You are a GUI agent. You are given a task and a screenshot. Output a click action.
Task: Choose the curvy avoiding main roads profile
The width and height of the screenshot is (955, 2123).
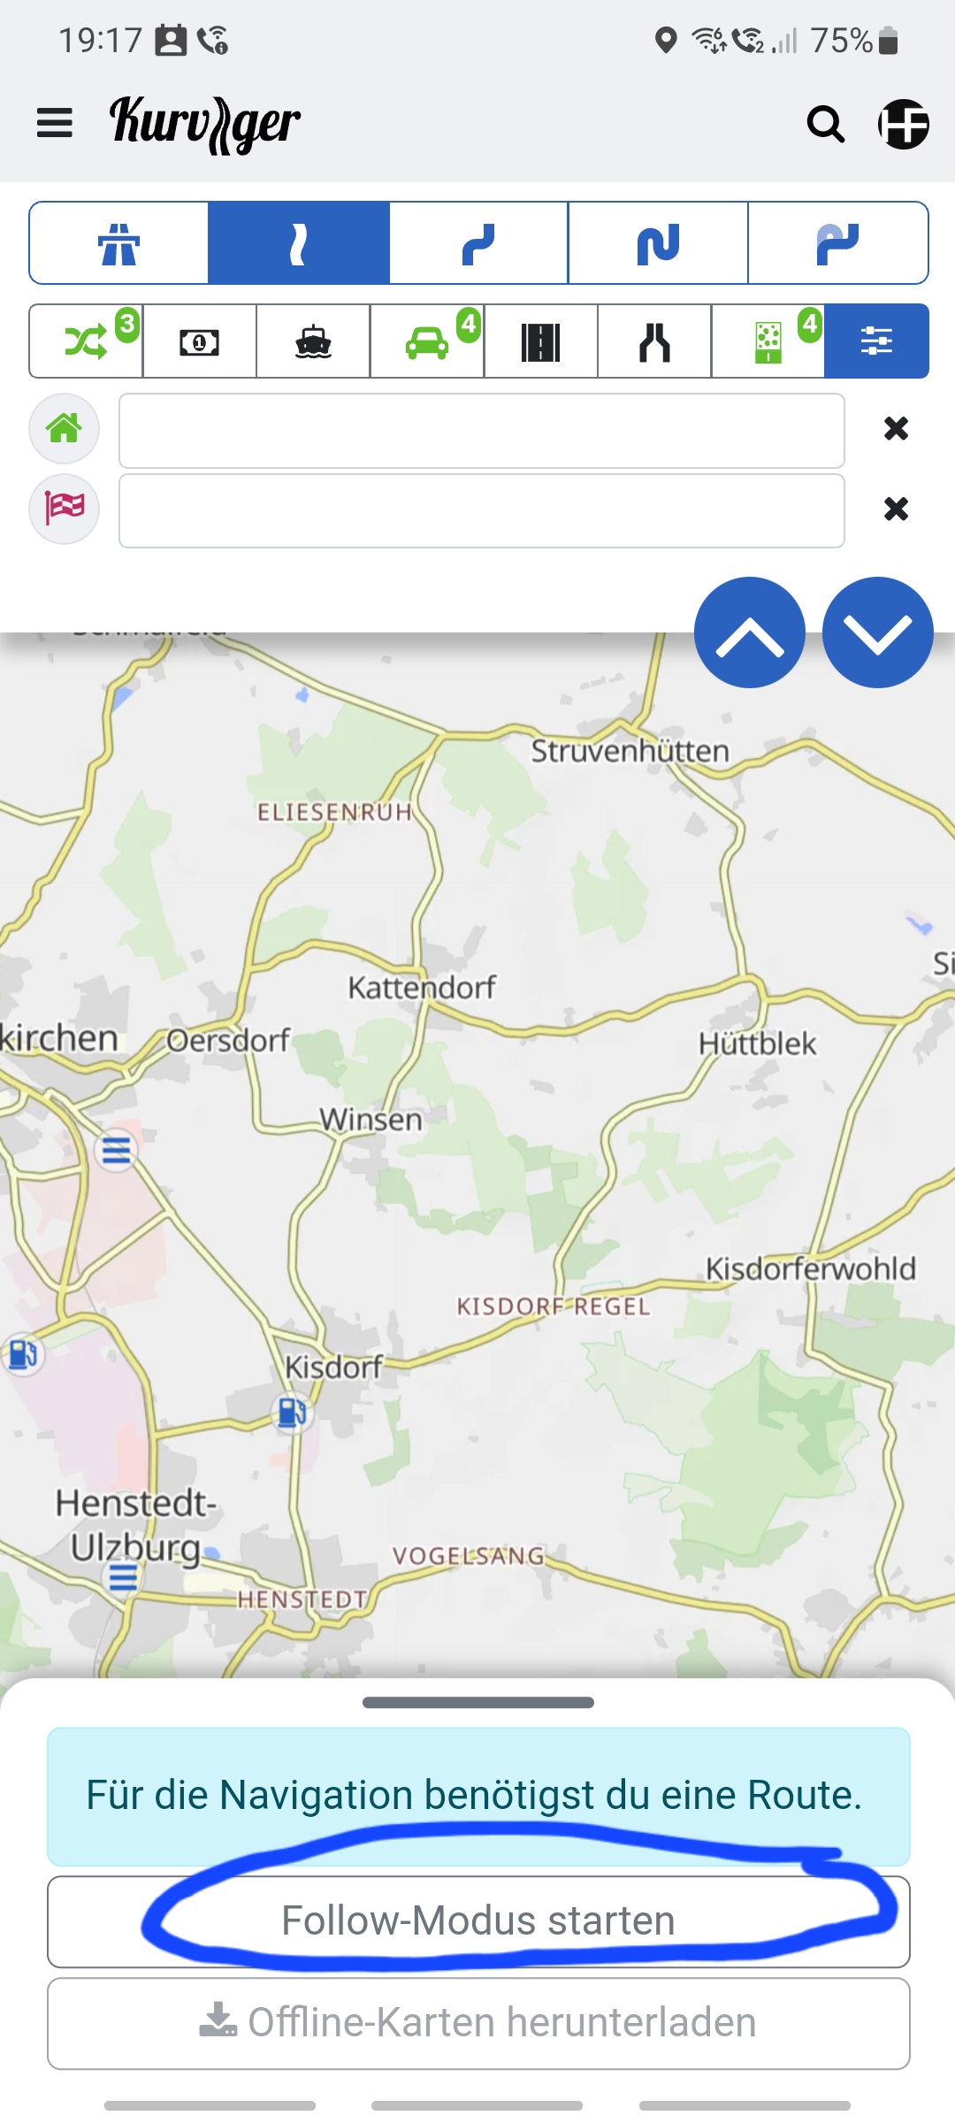(837, 243)
